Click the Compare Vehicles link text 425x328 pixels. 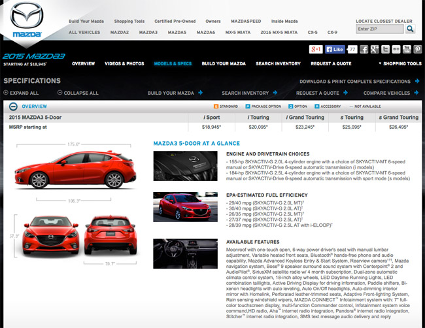387,93
